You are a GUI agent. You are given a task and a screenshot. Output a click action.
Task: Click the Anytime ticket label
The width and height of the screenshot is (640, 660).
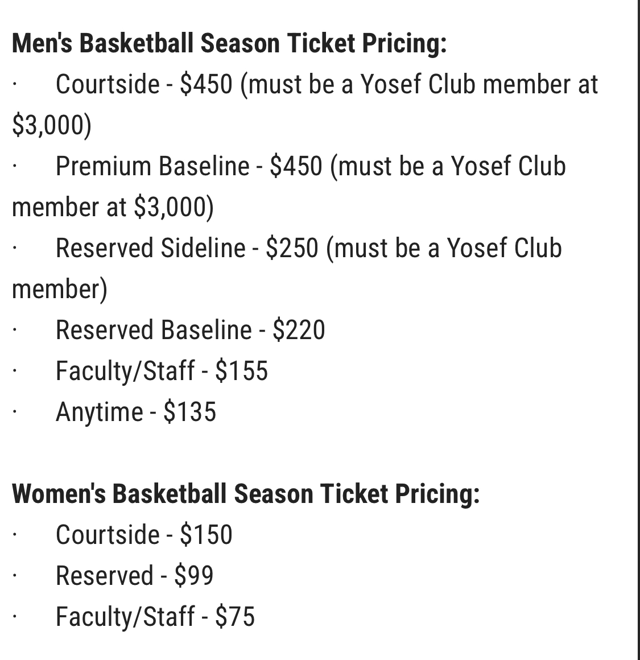tap(99, 412)
